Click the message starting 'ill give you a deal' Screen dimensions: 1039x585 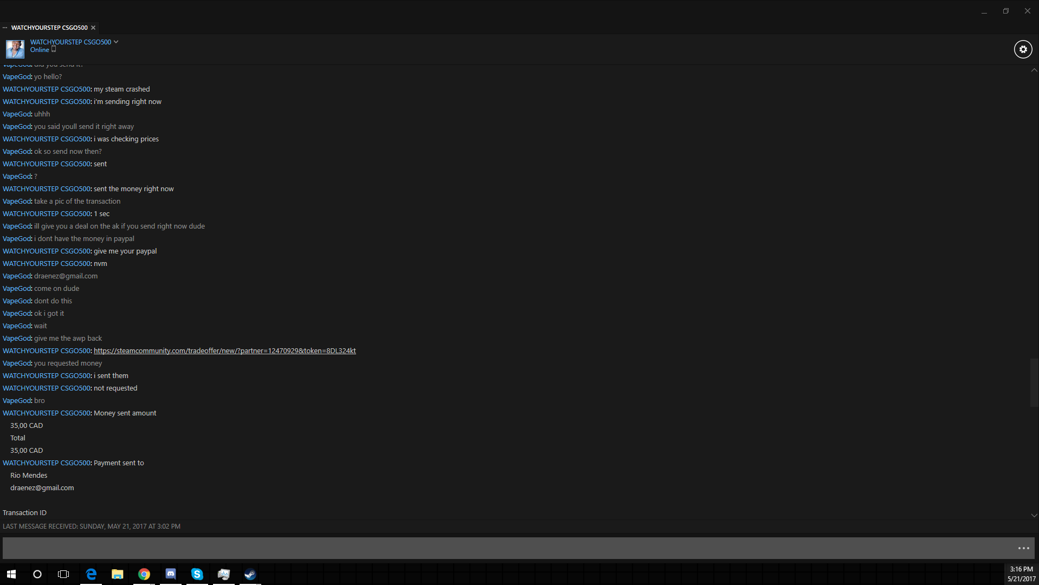[x=119, y=226]
